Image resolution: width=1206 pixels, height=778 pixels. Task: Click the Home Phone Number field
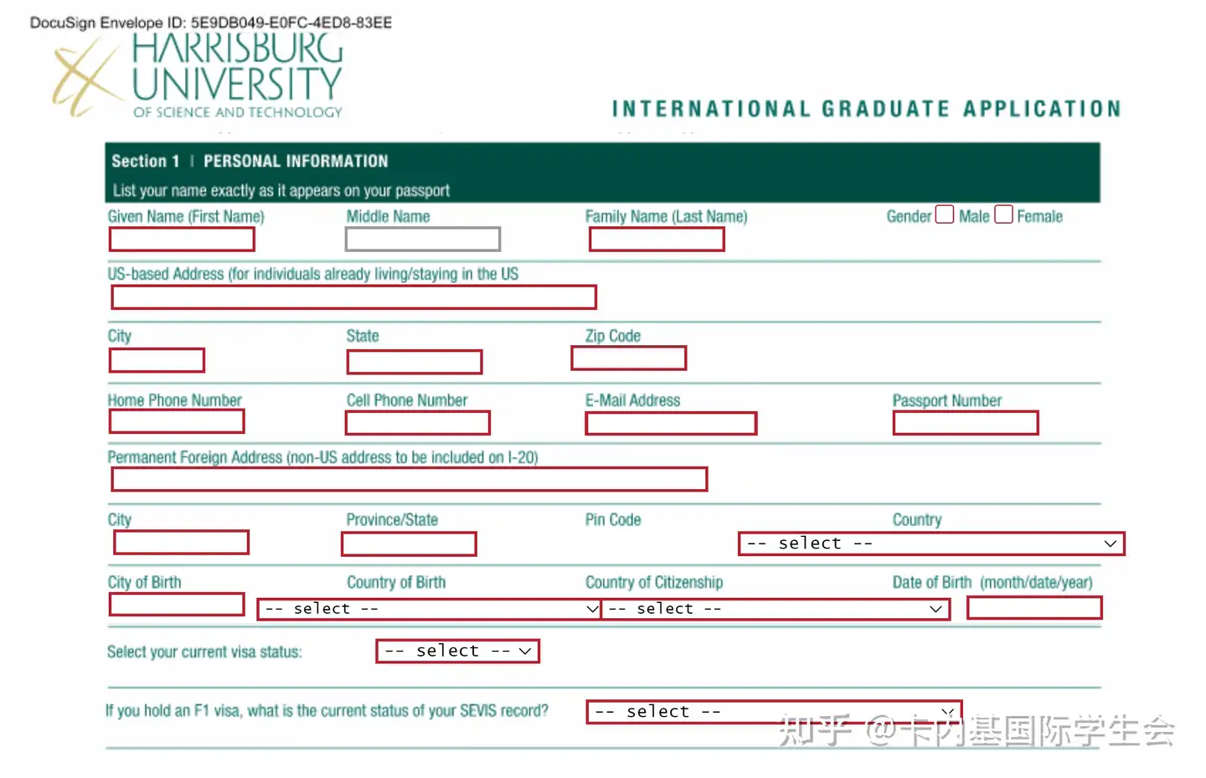click(x=177, y=421)
